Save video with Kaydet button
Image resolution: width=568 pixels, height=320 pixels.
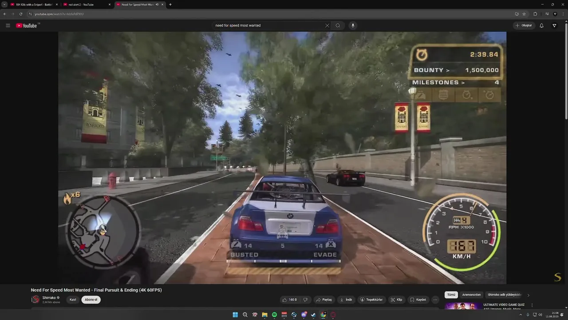click(418, 300)
